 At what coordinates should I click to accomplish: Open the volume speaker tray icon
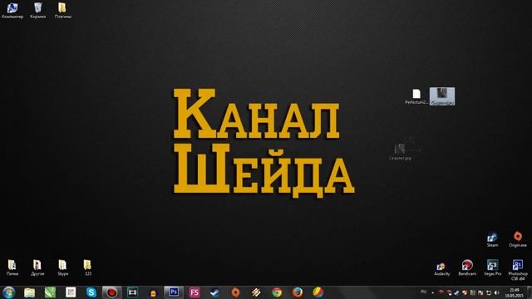tap(497, 292)
